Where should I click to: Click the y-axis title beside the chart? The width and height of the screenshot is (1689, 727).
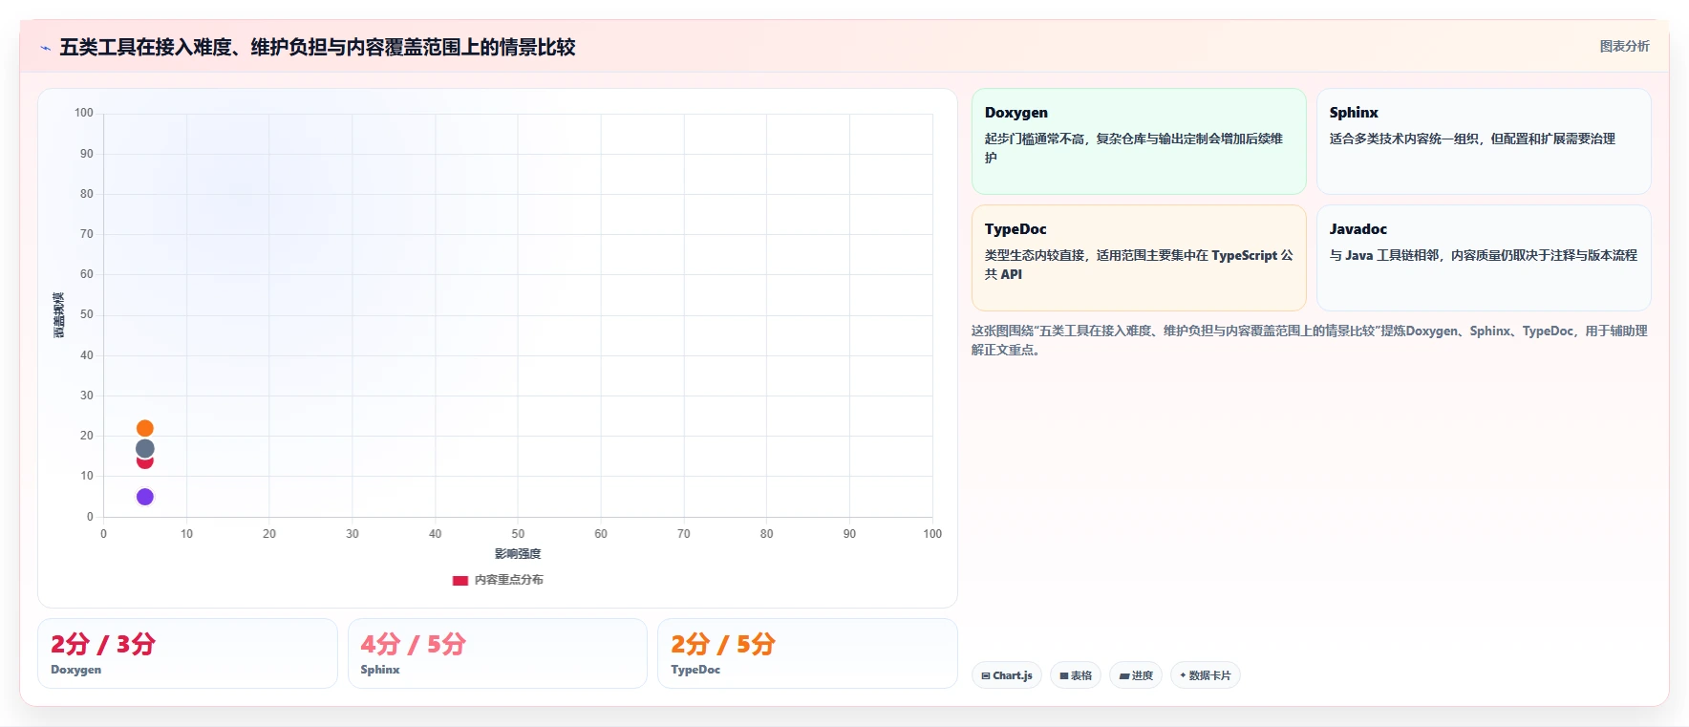(59, 315)
